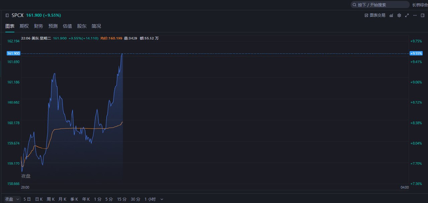Screen dimensions: 428x203
Task: Click the 量:3429 volume value
Action: point(131,38)
